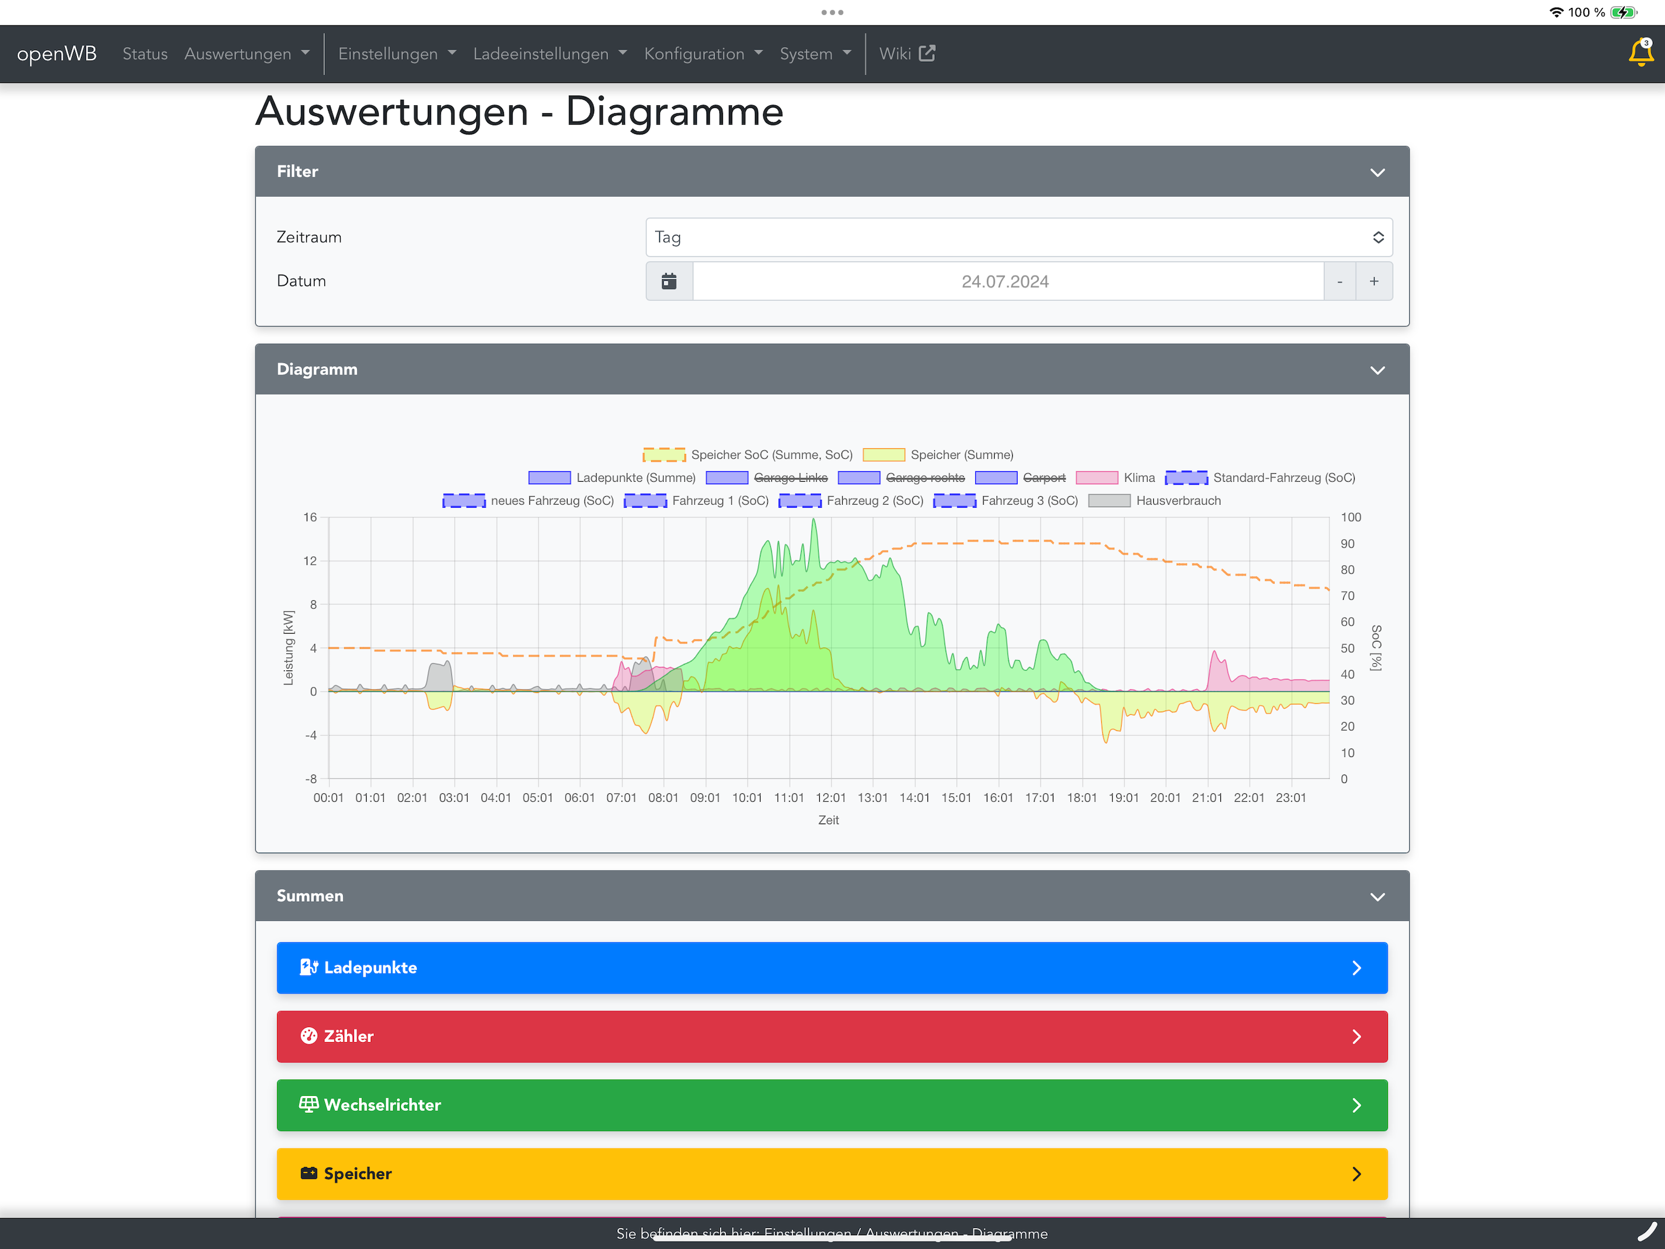Expand the Speicher row chevron
1665x1249 pixels.
point(1356,1173)
